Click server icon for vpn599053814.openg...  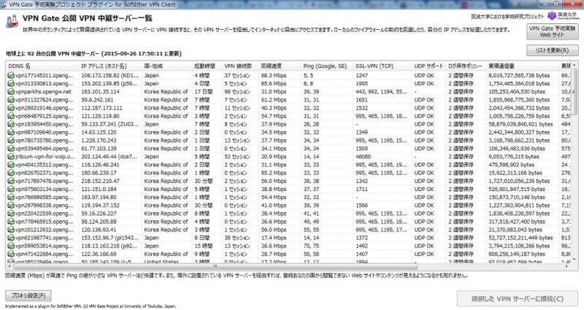click(11, 246)
